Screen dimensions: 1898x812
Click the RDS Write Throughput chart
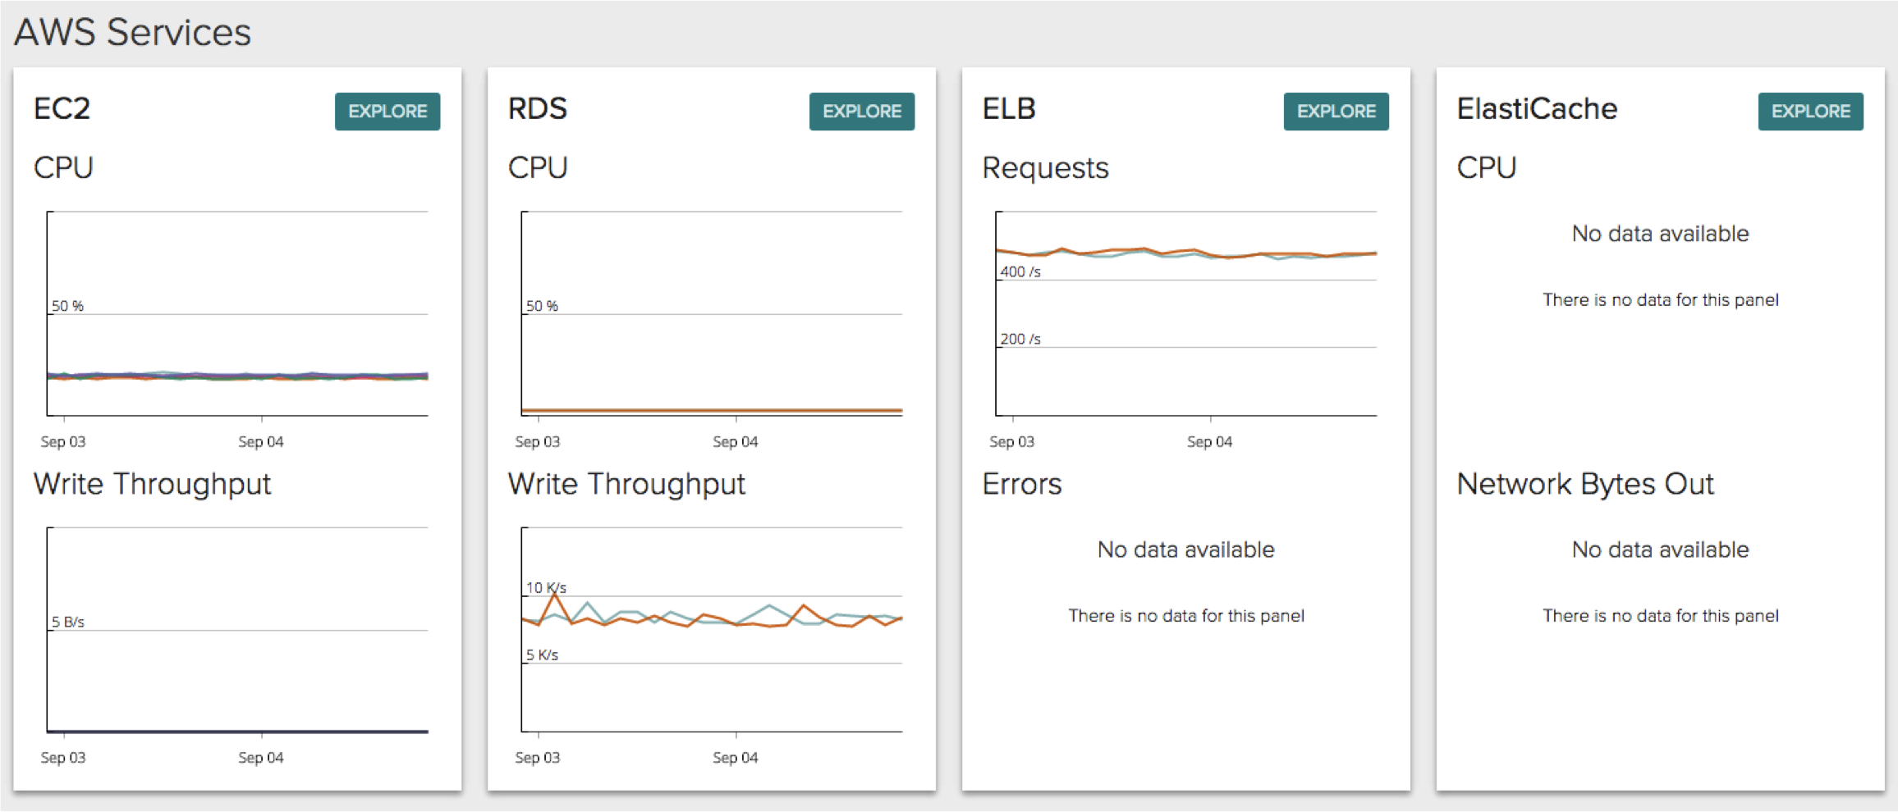pyautogui.click(x=712, y=630)
